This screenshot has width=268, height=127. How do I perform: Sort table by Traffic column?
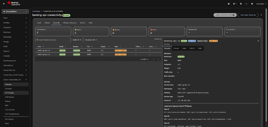pos(140,47)
